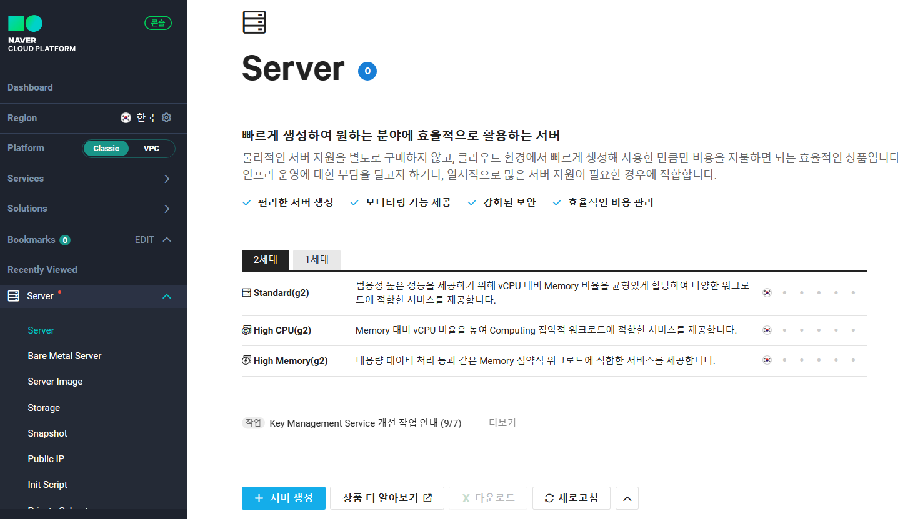Open Init Script submenu item
The width and height of the screenshot is (900, 519).
coord(47,485)
